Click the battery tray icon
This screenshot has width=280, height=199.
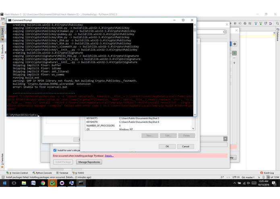[239, 183]
